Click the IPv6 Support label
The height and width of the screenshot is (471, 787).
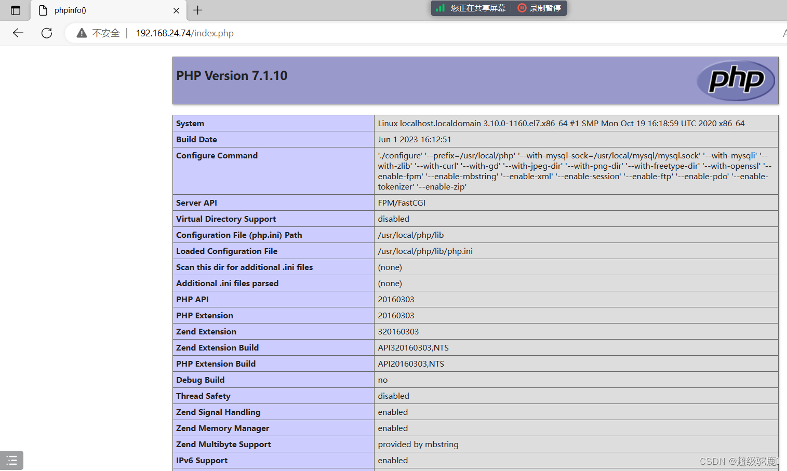[x=202, y=461]
